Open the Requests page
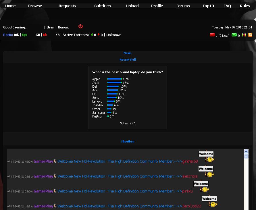 pos(68,6)
